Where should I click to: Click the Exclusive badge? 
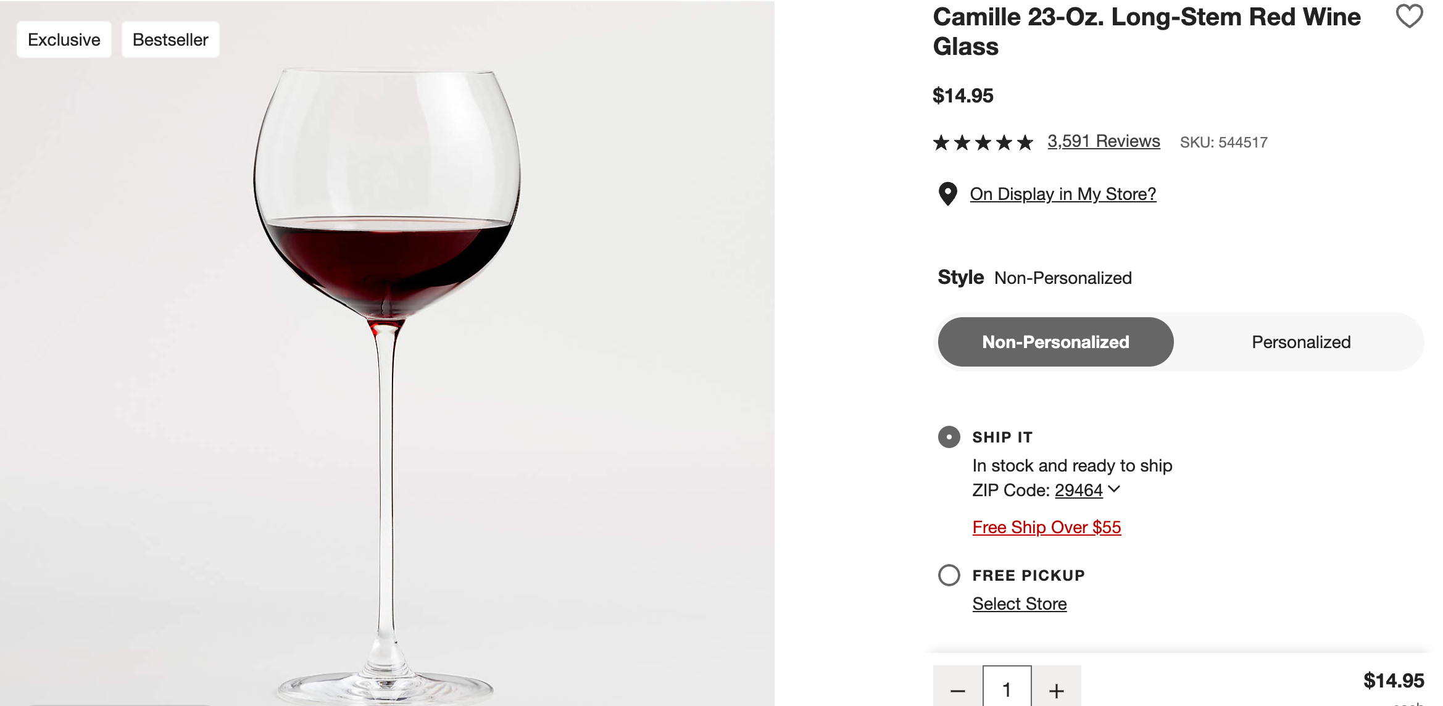(64, 39)
